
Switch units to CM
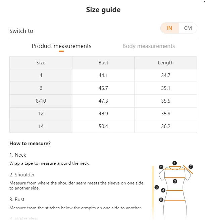188,28
